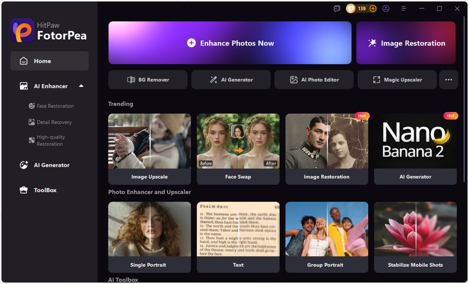Screen dimensions: 469x284
Task: Click the Hot badge on Nano Banana card
Action: tap(451, 116)
